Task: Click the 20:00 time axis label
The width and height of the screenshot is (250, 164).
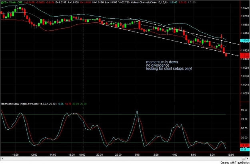Action: [100, 154]
